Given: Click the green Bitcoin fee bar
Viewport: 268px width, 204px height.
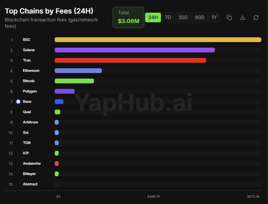Looking at the screenshot, I should 75,81.
